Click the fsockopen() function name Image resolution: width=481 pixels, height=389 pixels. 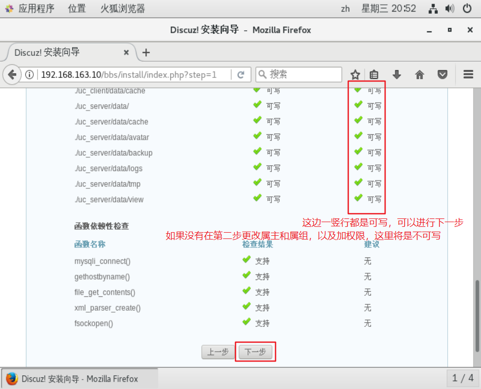click(x=94, y=324)
